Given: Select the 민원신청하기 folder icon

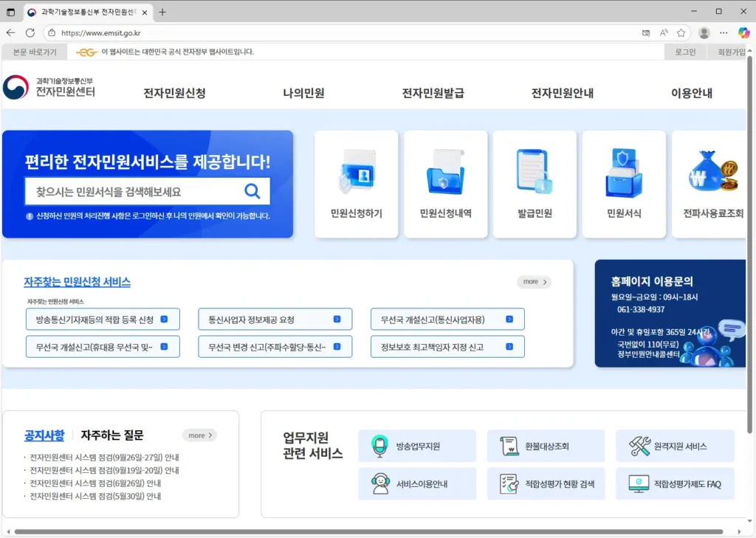Looking at the screenshot, I should (x=357, y=171).
